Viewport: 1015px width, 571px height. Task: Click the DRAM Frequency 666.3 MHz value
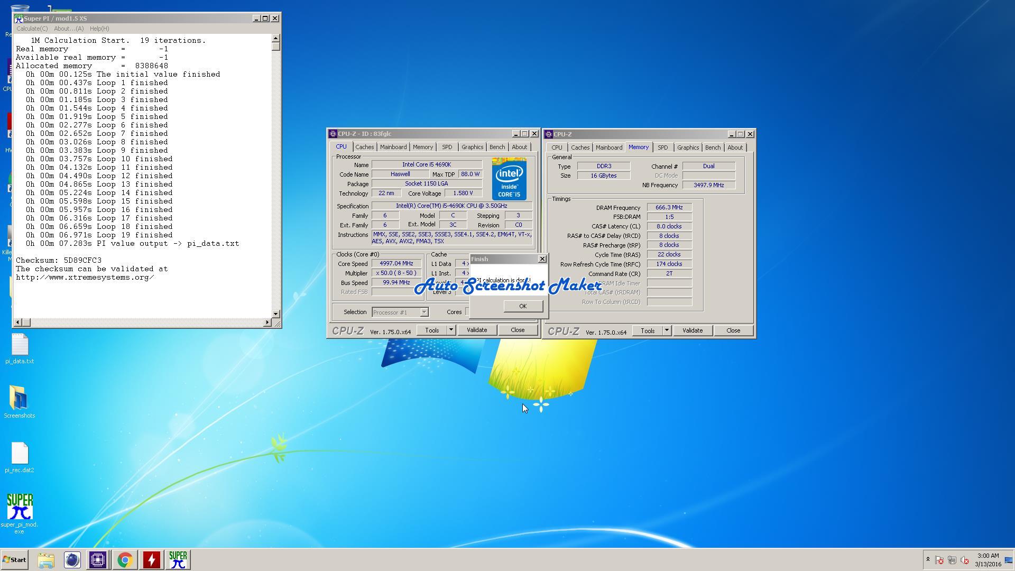coord(669,207)
